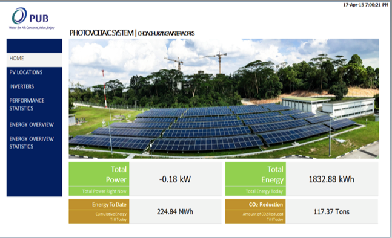Image resolution: width=392 pixels, height=238 pixels.
Task: Click Total Power Right Now subtitle
Action: [104, 191]
